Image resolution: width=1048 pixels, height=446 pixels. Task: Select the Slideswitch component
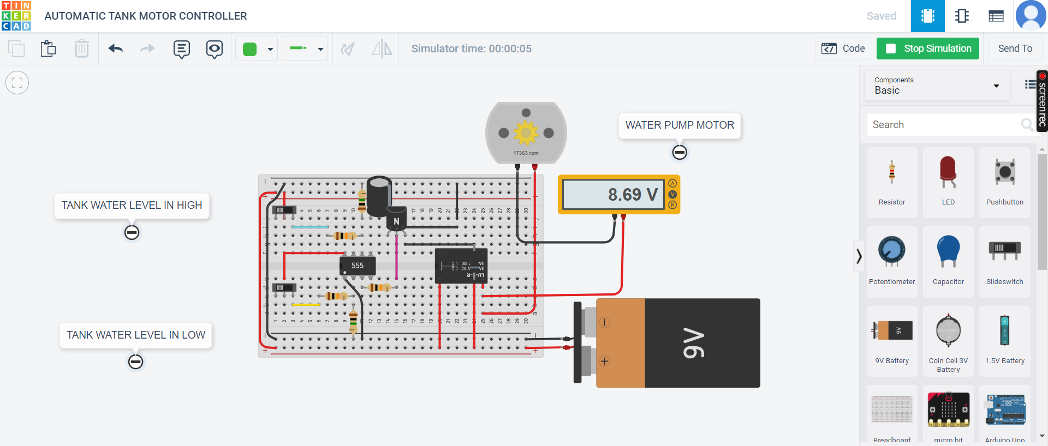(1005, 262)
